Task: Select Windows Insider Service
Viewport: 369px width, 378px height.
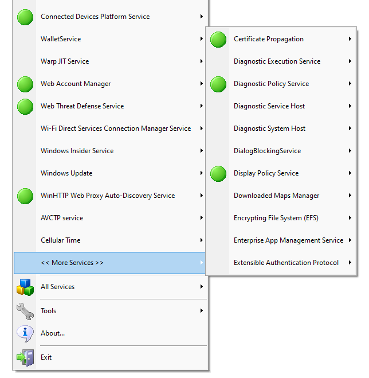Action: tap(109, 151)
